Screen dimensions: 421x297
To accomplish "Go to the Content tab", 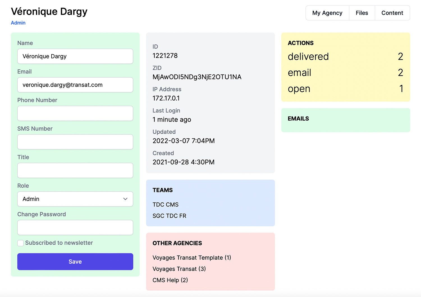I will click(392, 13).
